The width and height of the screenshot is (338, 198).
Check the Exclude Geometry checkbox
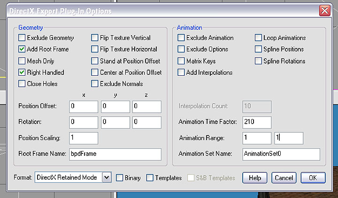click(22, 38)
